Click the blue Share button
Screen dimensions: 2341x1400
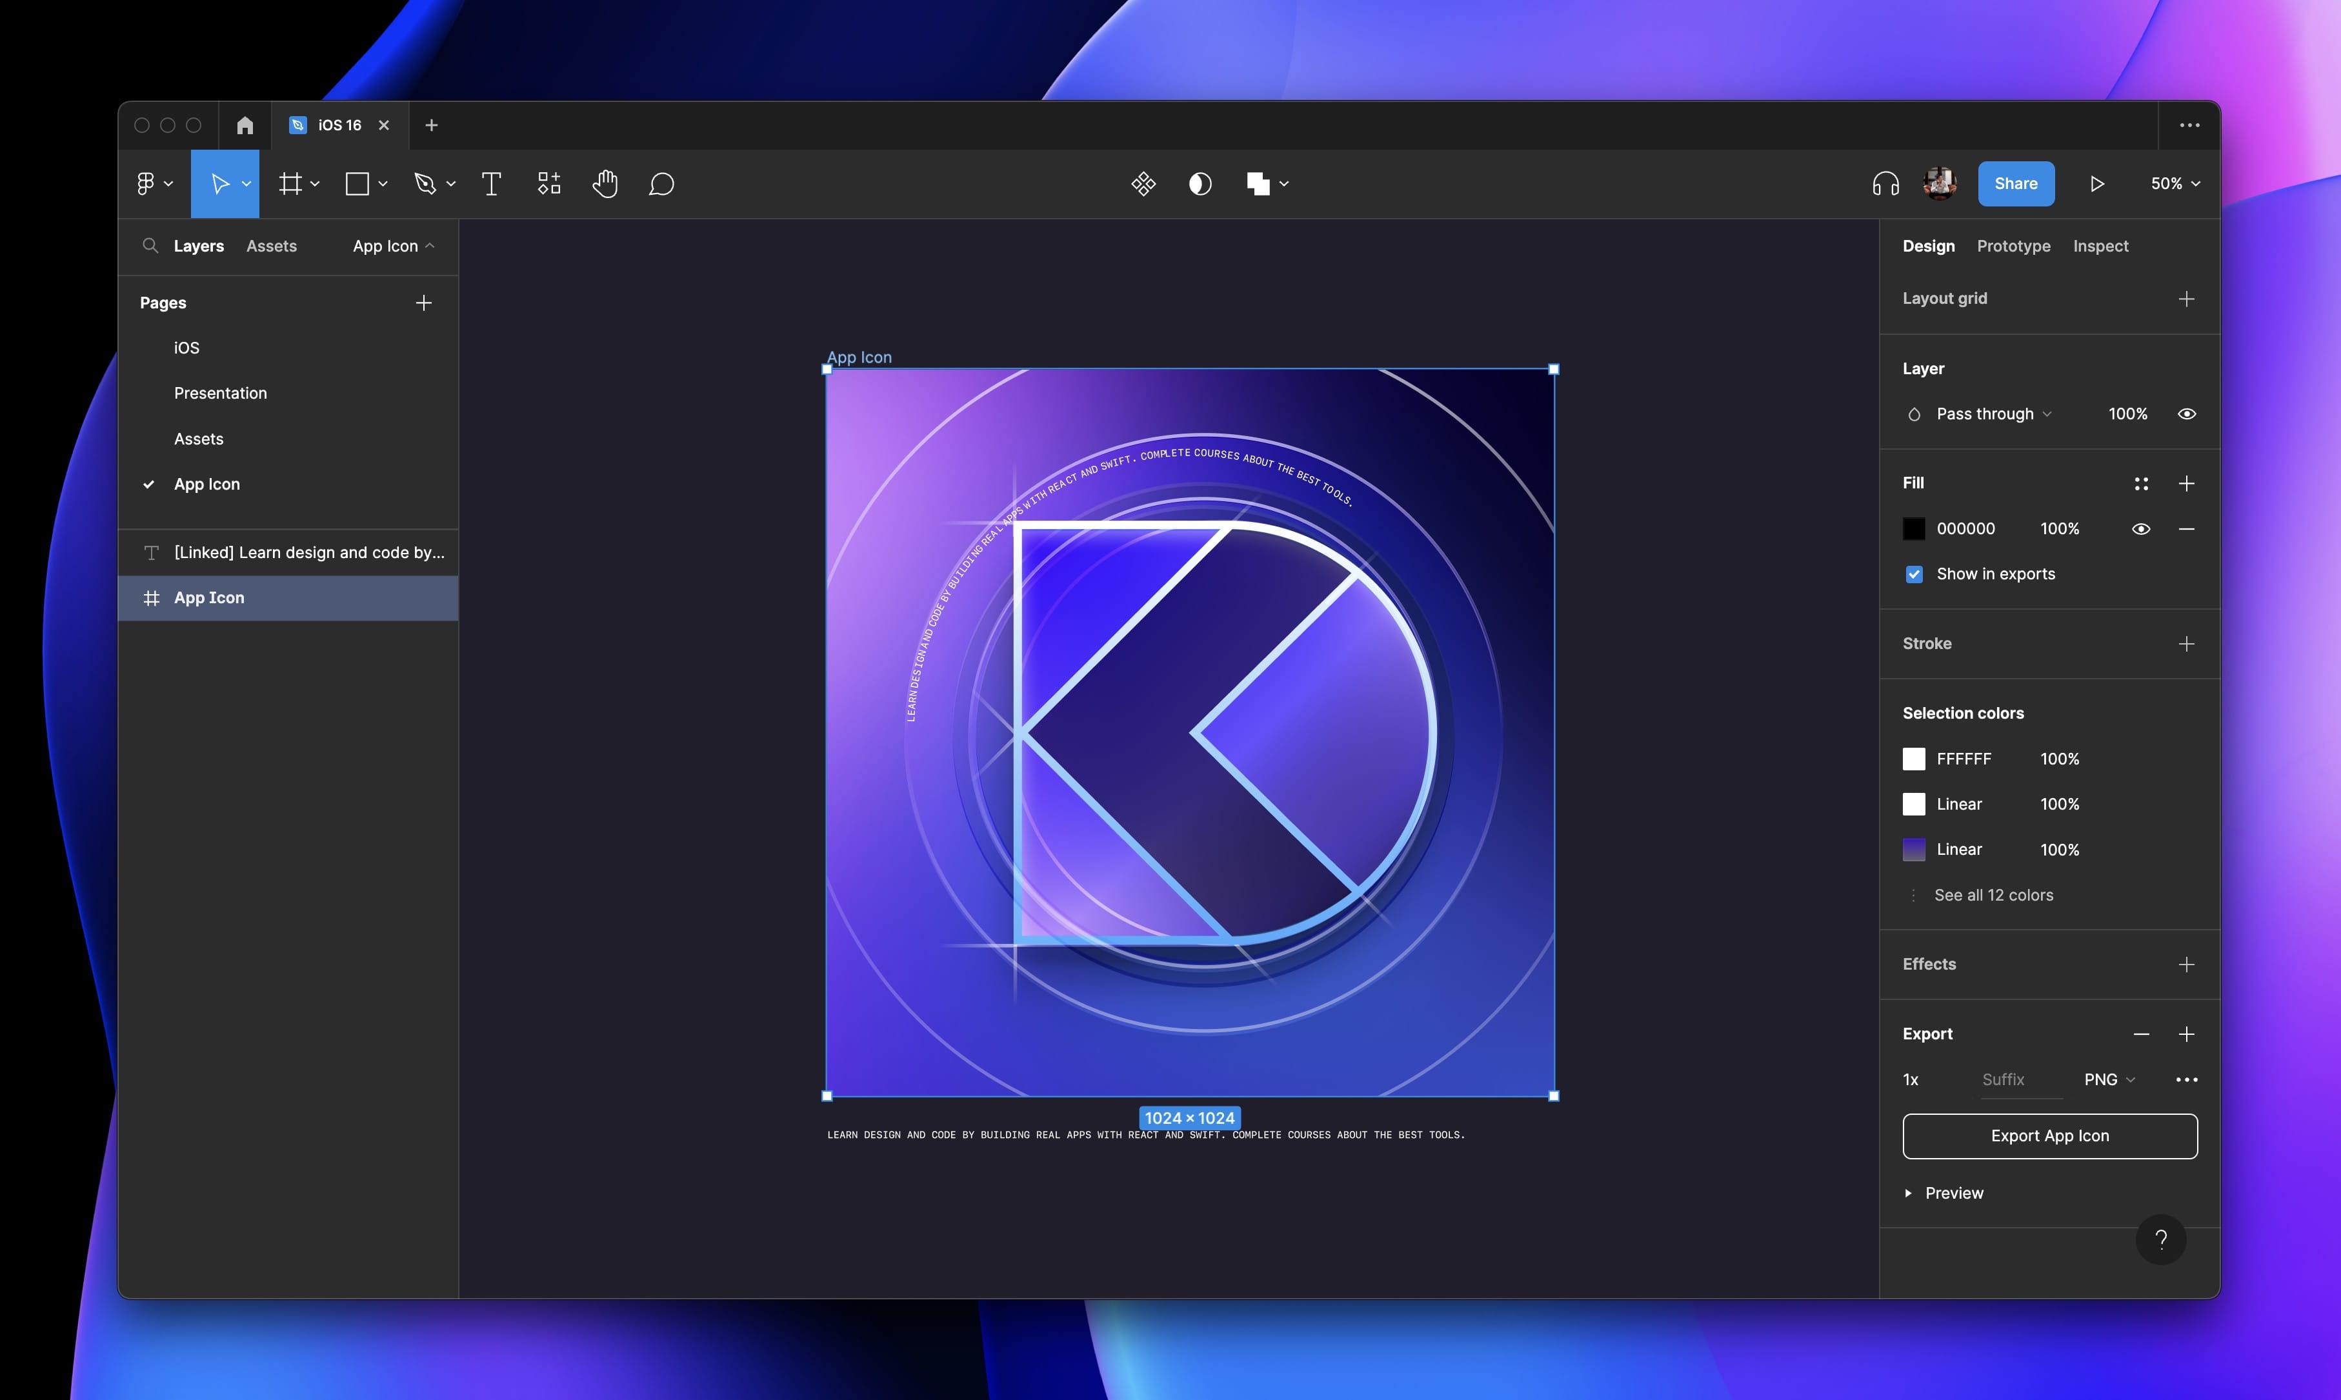pos(2016,184)
